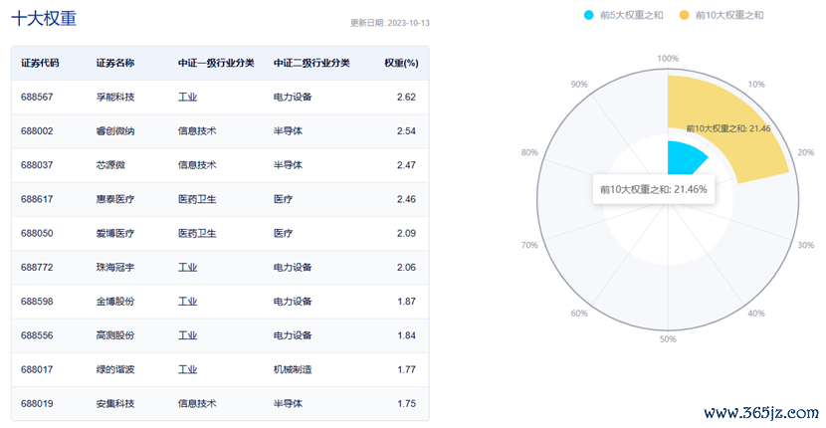Click the 证券代码 column header
This screenshot has height=428, width=826.
point(40,63)
